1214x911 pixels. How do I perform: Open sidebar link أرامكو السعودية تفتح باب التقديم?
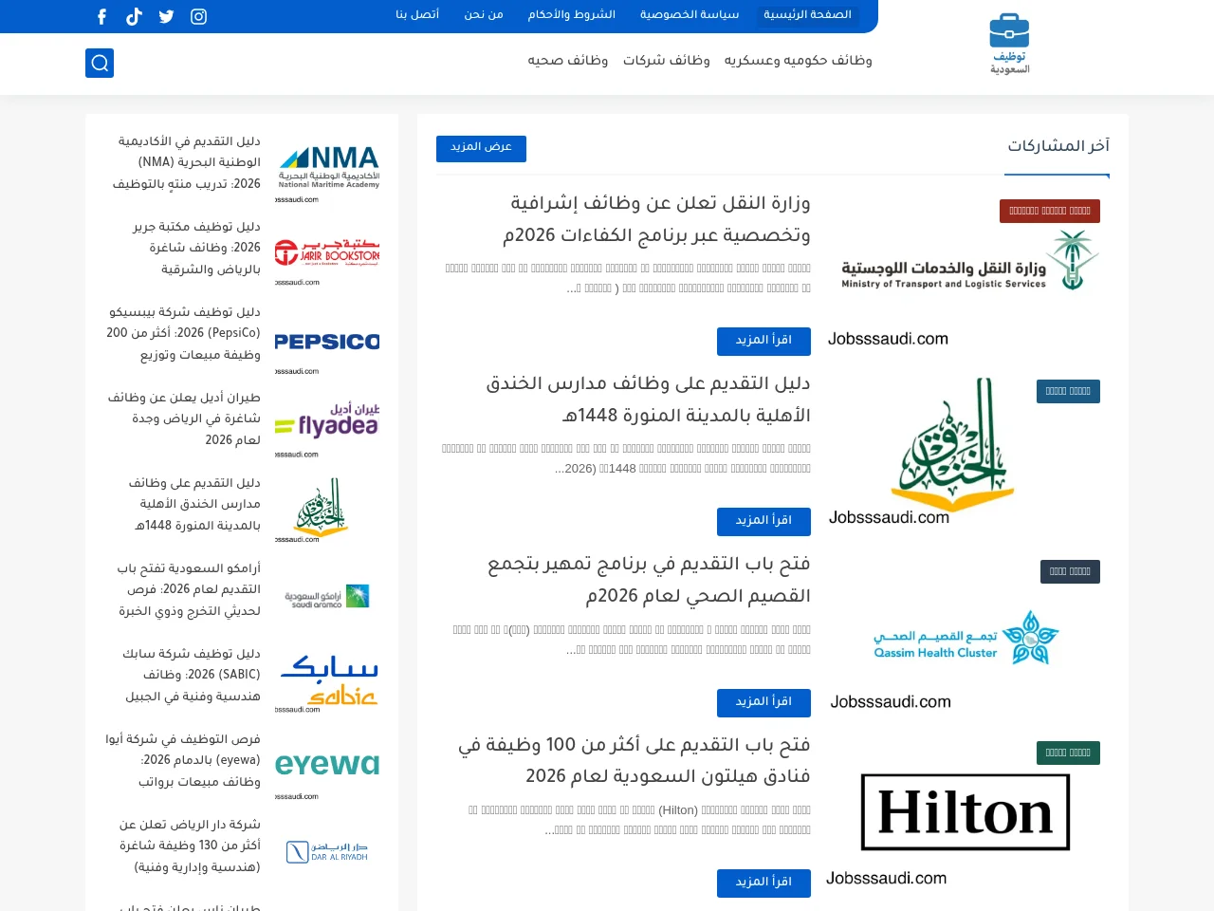tap(189, 589)
